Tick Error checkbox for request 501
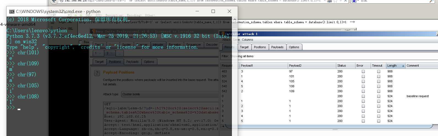Screen dimensions: 438x136 363,76
